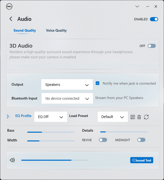This screenshot has width=164, height=180.
Task: Switch to the Voice Quality tab
Action: click(56, 30)
